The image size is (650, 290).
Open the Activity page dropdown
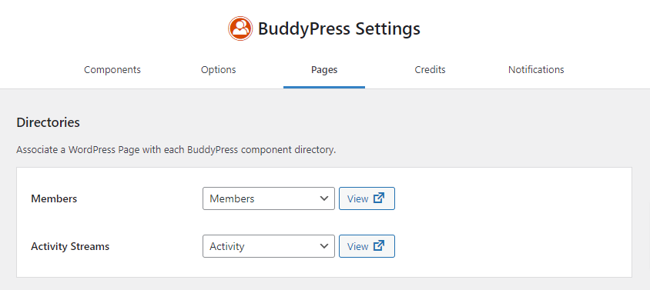[269, 246]
